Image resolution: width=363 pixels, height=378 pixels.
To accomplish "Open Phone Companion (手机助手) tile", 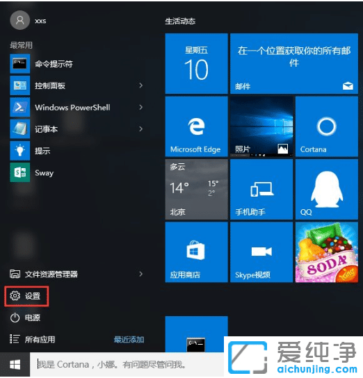I will (x=261, y=189).
